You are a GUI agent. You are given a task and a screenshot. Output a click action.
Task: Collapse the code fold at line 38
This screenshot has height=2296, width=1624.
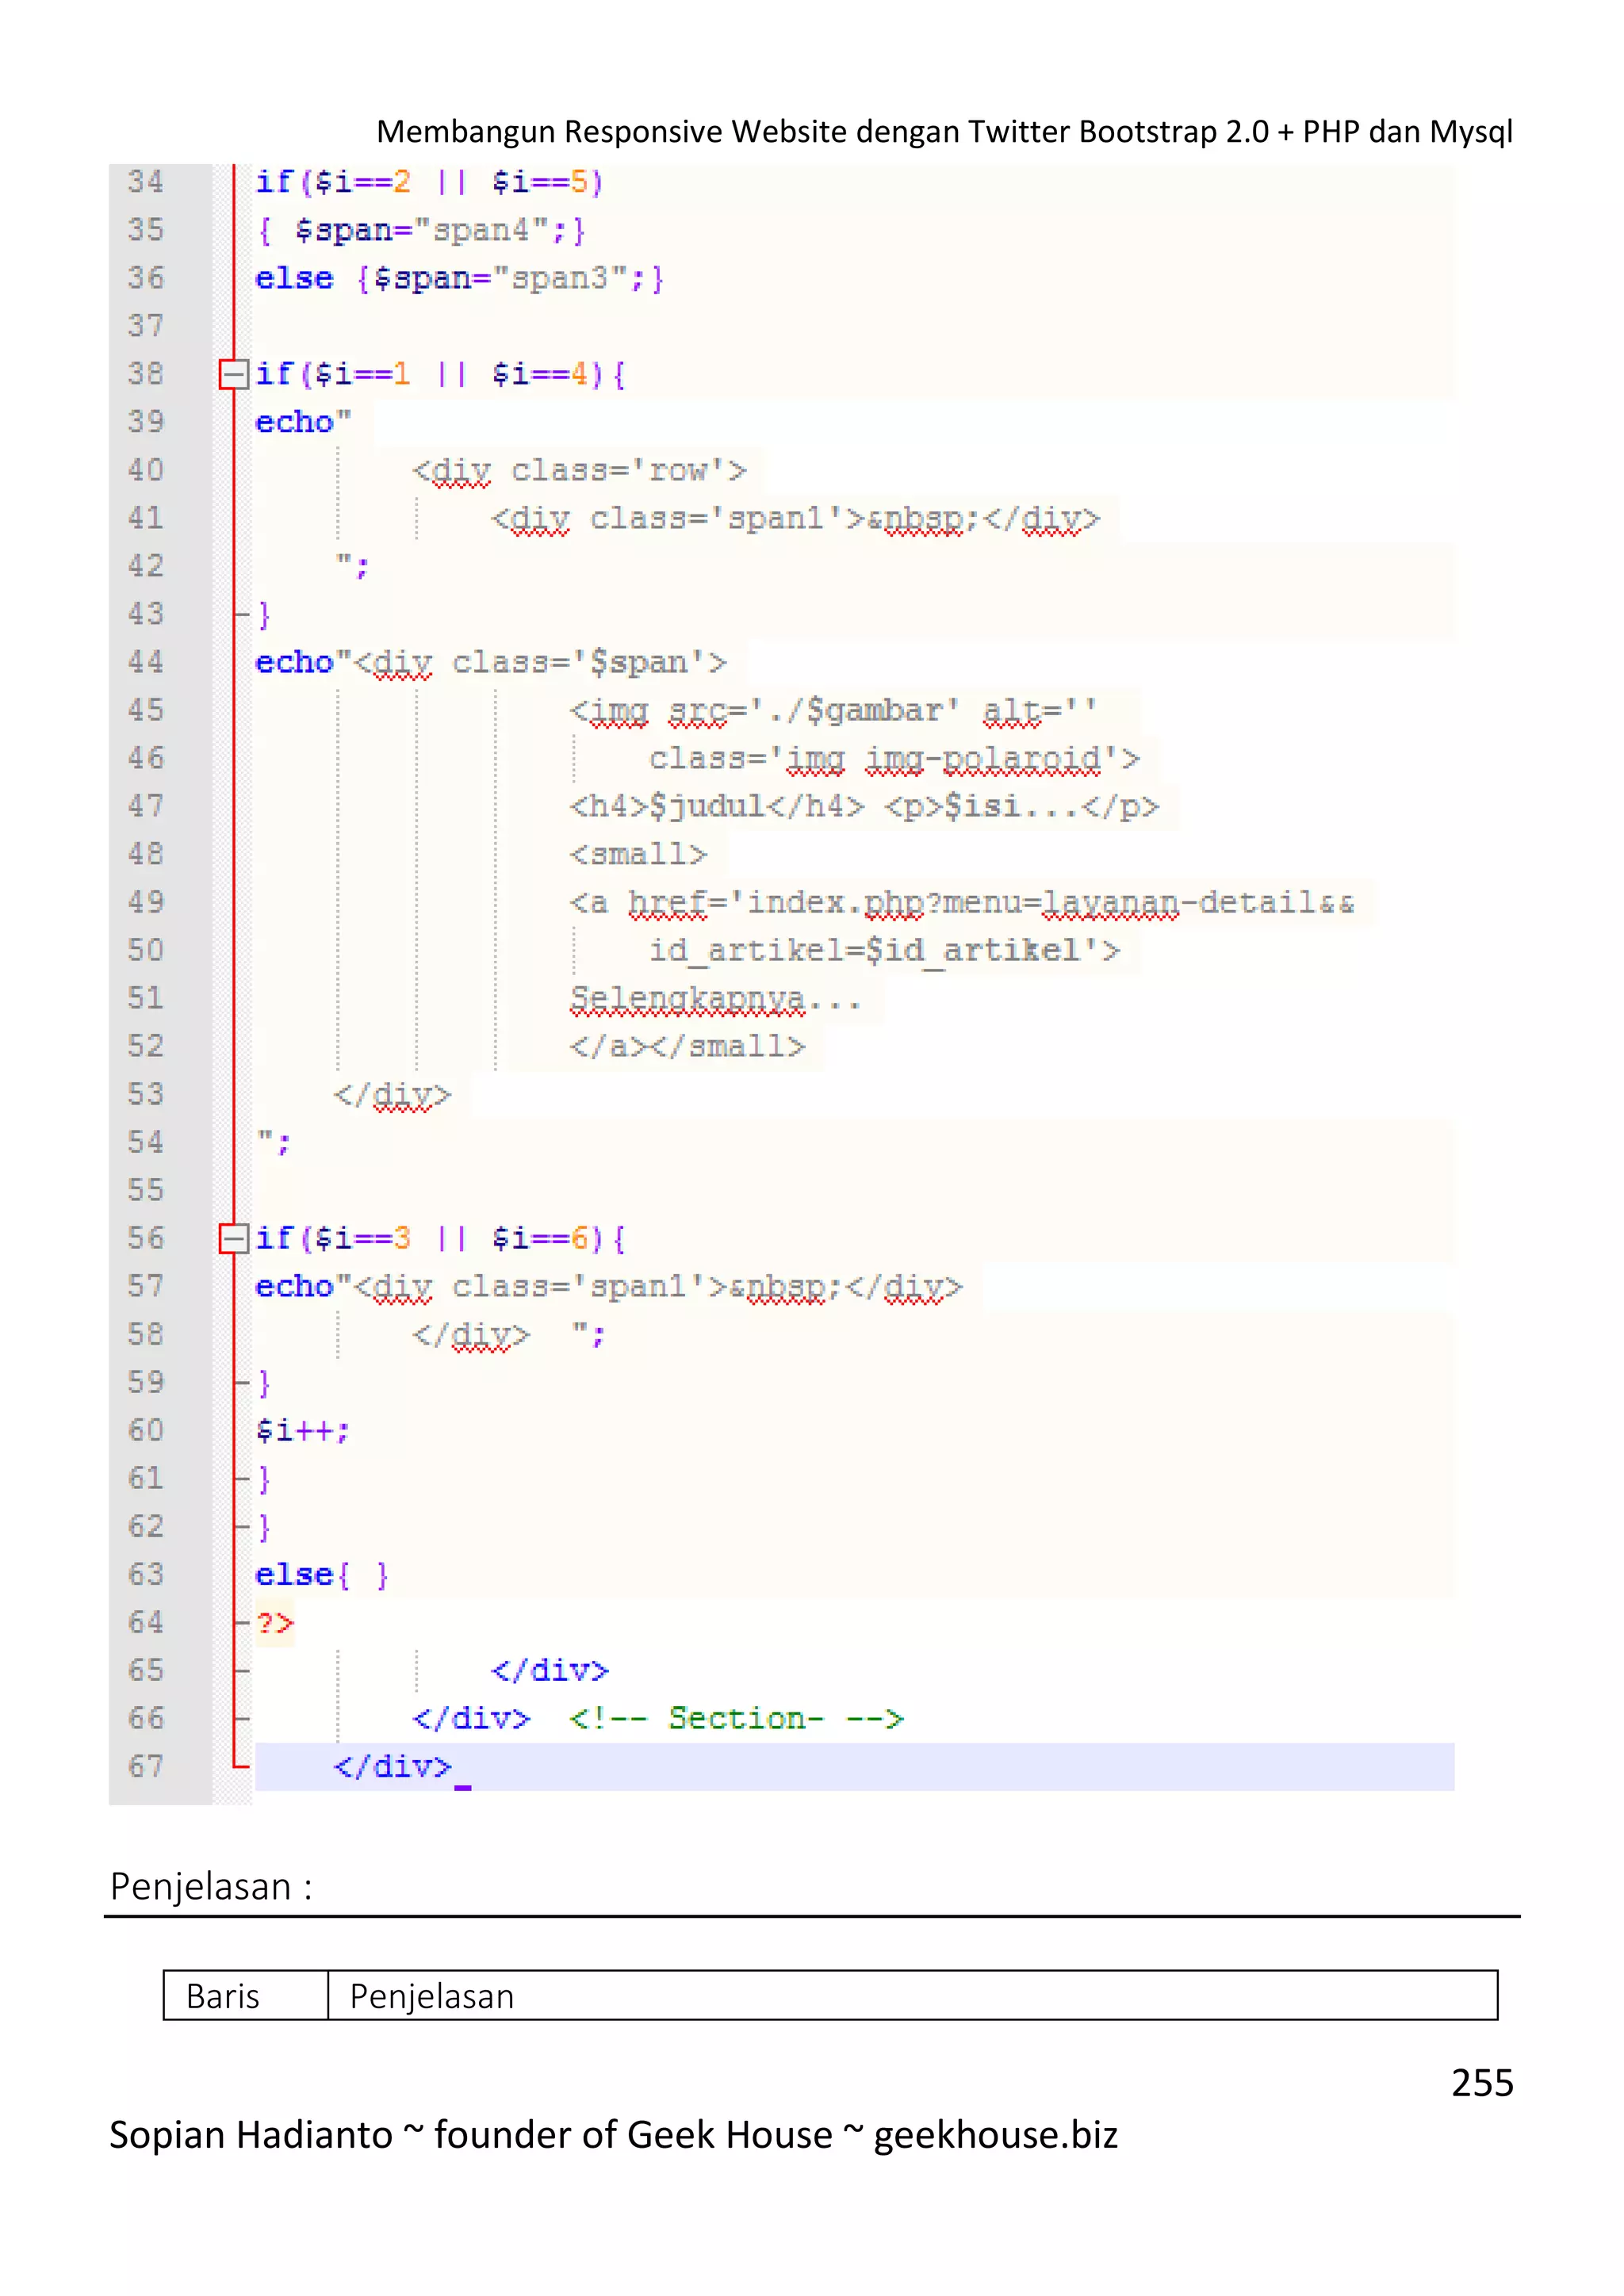click(x=233, y=374)
